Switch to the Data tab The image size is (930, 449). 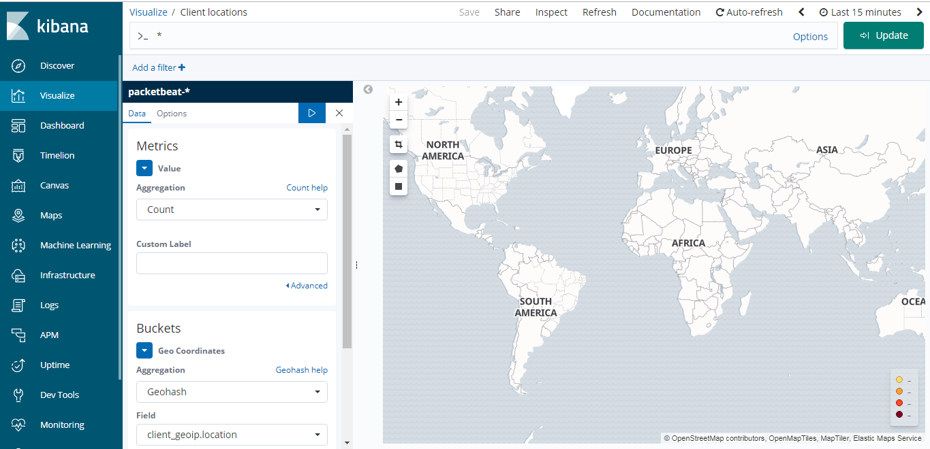[137, 114]
